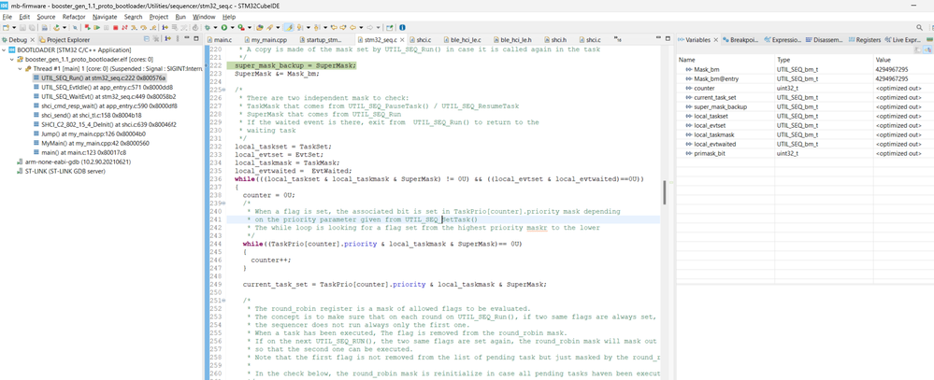Click the Value column header
Image resolution: width=934 pixels, height=380 pixels.
[903, 60]
